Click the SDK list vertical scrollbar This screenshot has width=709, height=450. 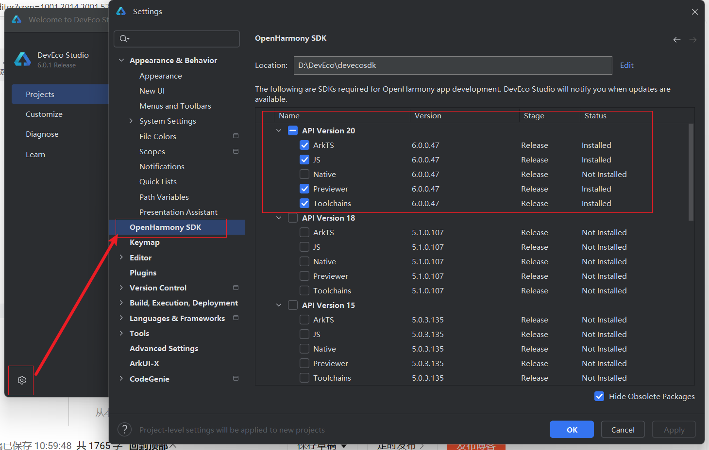coord(691,172)
